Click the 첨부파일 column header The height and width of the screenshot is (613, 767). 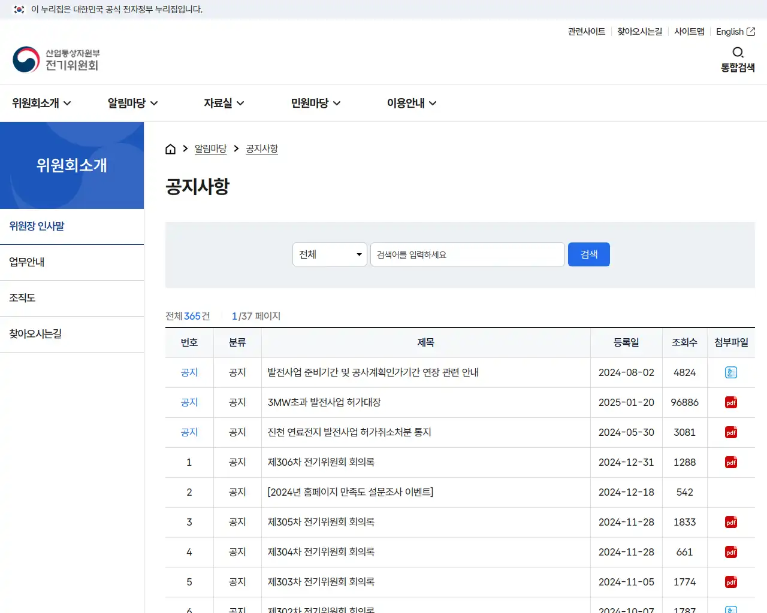(x=731, y=342)
